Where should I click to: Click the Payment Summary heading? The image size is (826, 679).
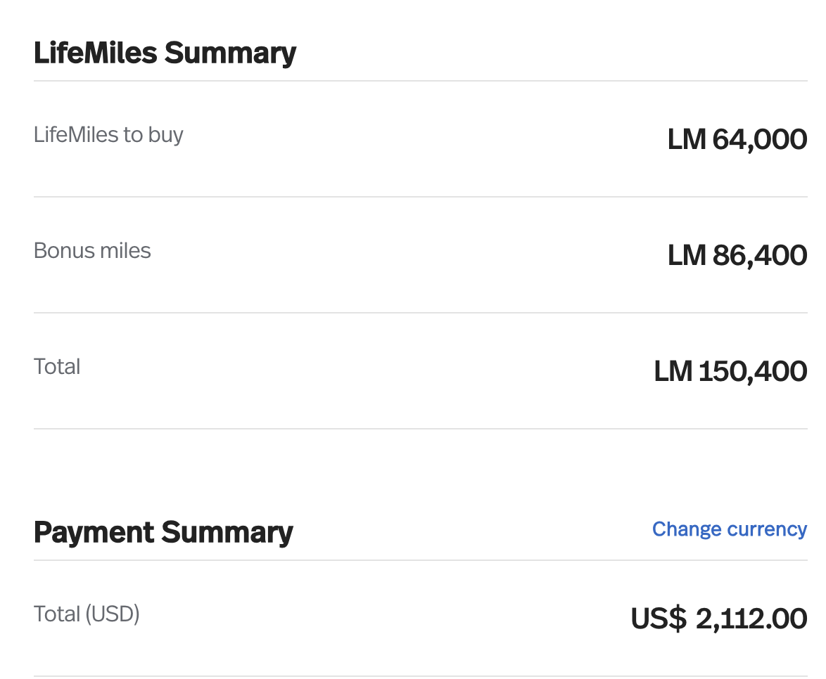point(163,532)
